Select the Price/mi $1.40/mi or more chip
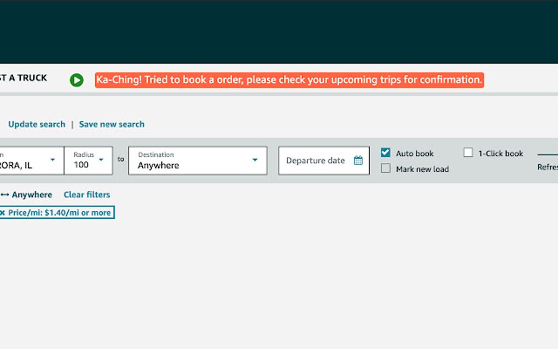Viewport: 558px width, 349px height. 57,213
